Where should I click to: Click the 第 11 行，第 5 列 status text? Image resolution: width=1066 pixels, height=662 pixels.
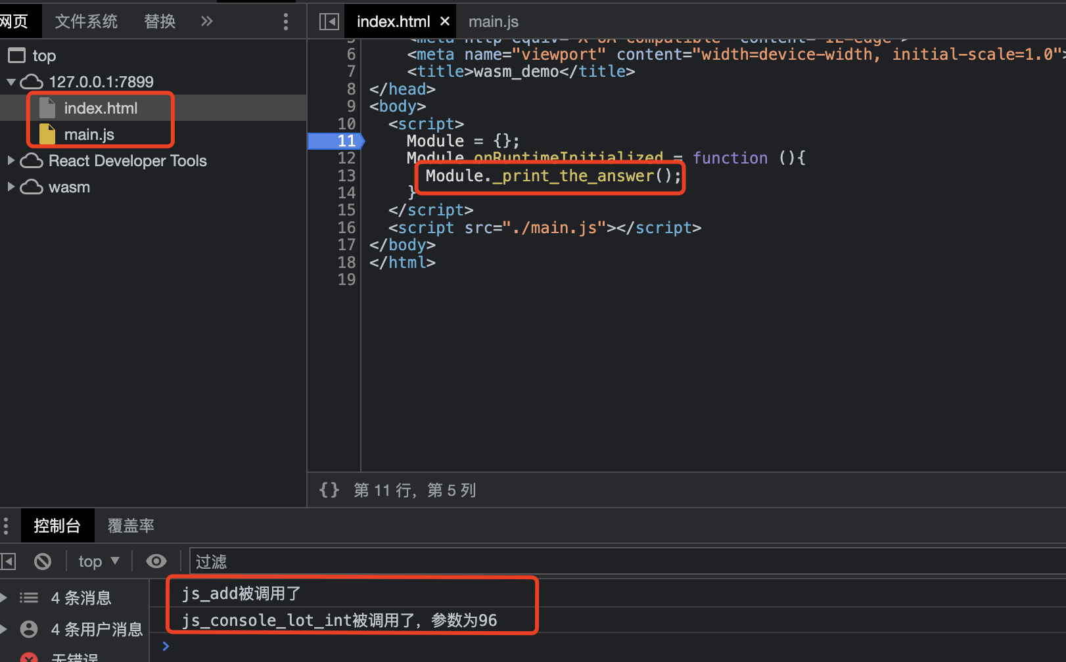[415, 490]
